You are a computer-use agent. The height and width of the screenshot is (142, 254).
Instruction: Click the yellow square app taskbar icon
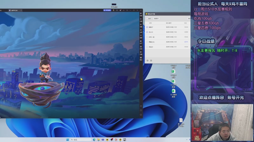107,139
